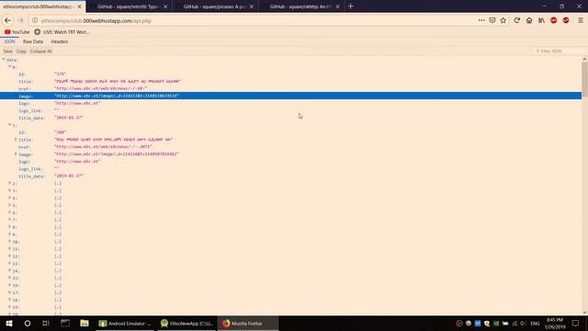Go back to the previous page
The height and width of the screenshot is (331, 588).
tap(8, 20)
